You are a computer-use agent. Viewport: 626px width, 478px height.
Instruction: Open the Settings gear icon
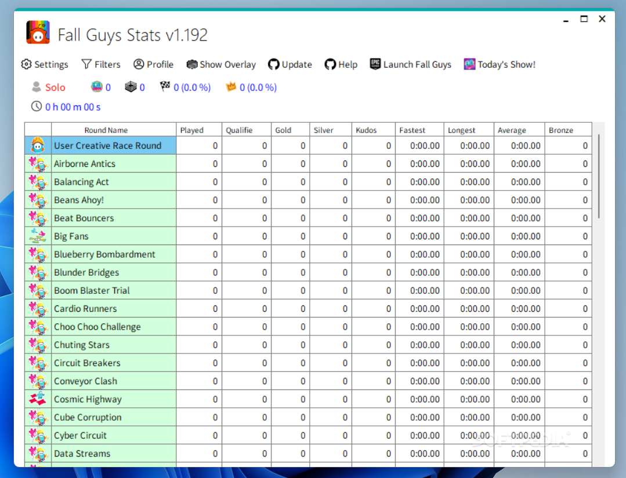coord(26,64)
